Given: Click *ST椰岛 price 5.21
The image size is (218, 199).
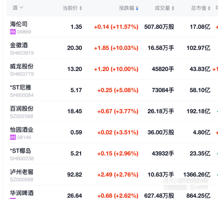Looking at the screenshot, I should pyautogui.click(x=76, y=154).
